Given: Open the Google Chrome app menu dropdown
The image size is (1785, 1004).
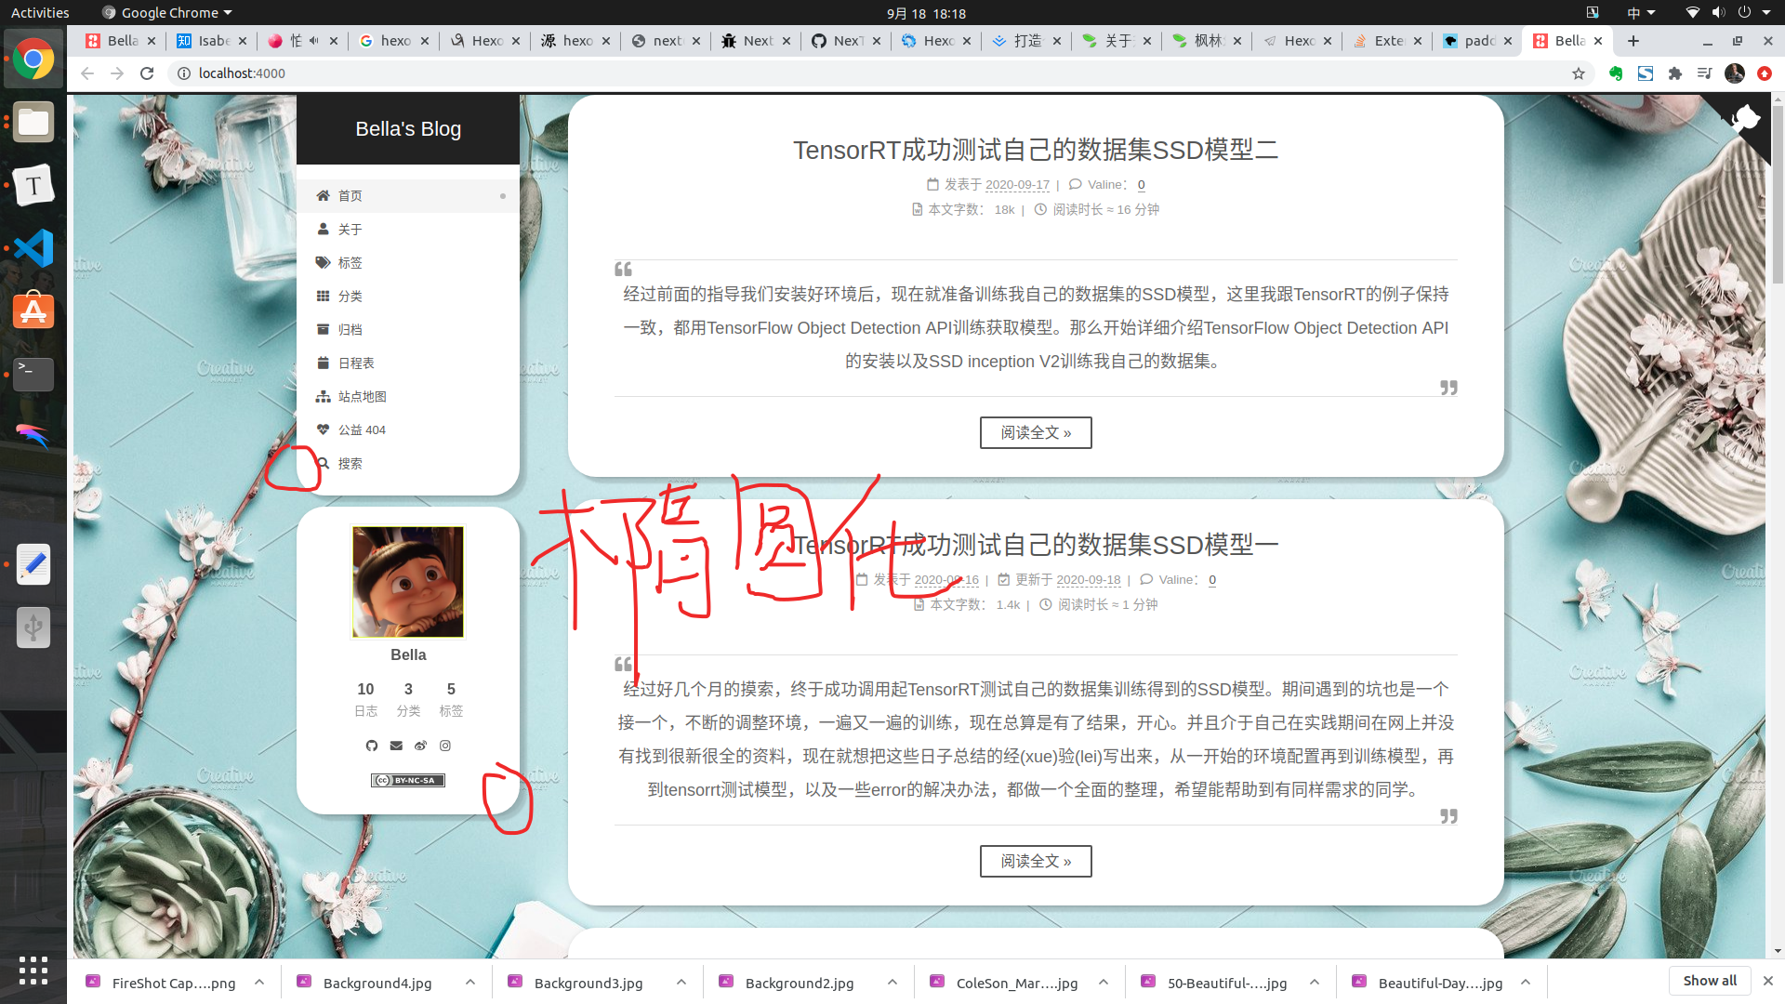Looking at the screenshot, I should (167, 13).
